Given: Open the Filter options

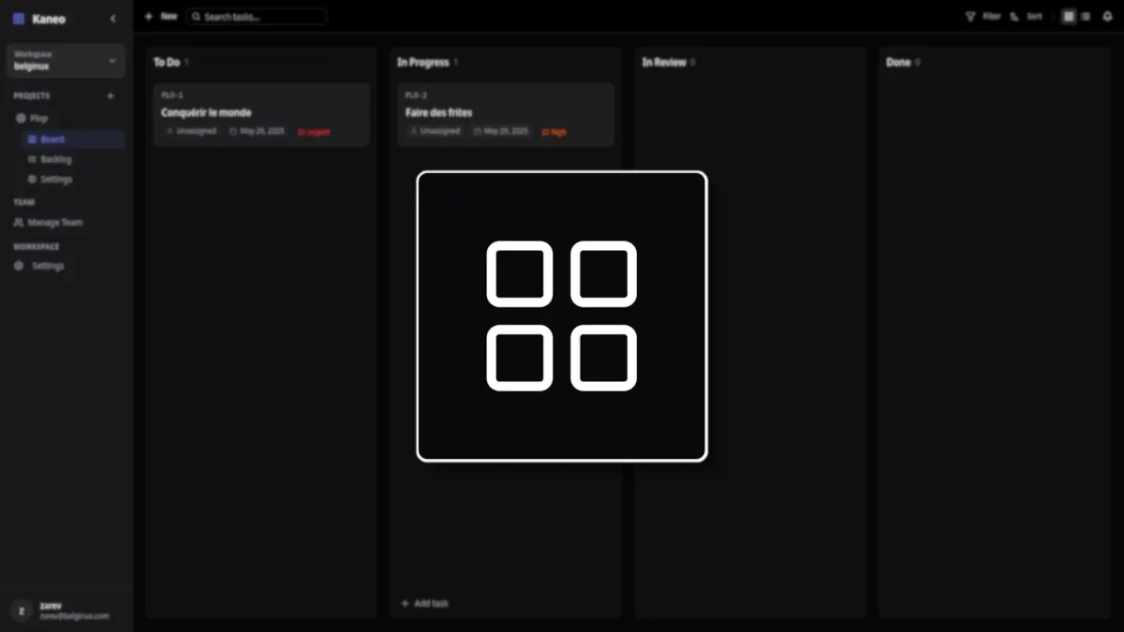Looking at the screenshot, I should (983, 16).
